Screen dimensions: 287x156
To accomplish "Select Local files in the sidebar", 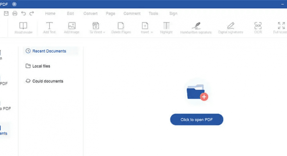I will (x=38, y=66).
